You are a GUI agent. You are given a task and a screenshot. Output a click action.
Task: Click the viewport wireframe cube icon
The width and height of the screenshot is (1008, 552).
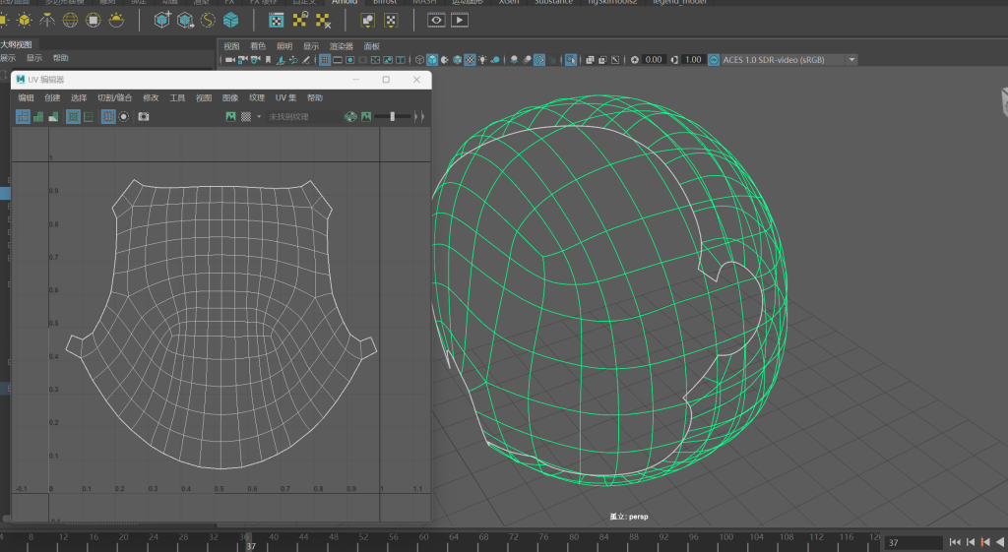tap(419, 60)
